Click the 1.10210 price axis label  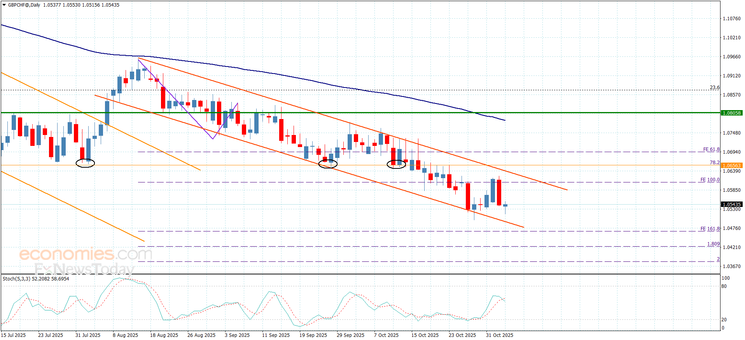click(731, 38)
